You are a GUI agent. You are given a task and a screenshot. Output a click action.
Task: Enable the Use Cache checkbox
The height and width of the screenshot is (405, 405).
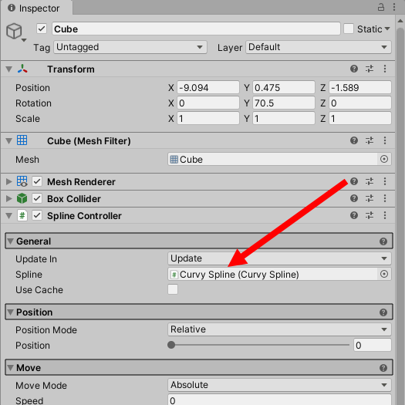point(173,289)
